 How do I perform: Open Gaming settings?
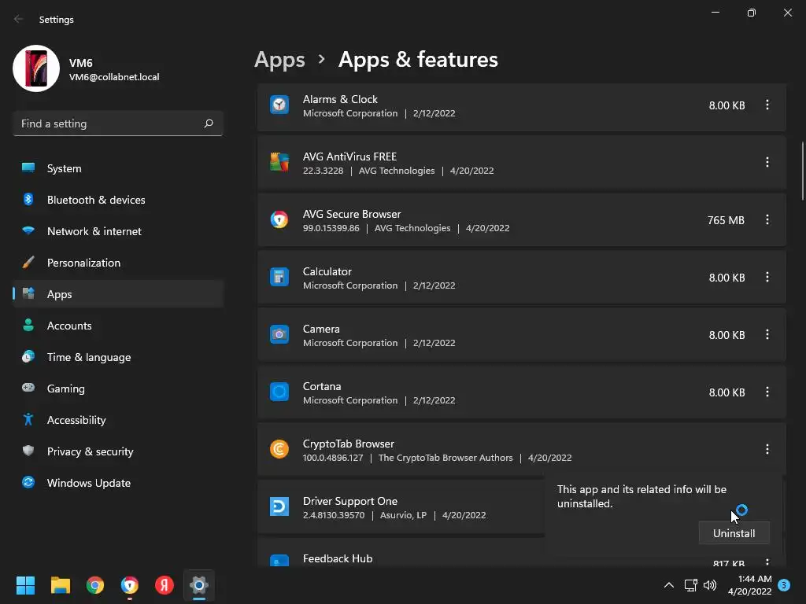pos(118,389)
